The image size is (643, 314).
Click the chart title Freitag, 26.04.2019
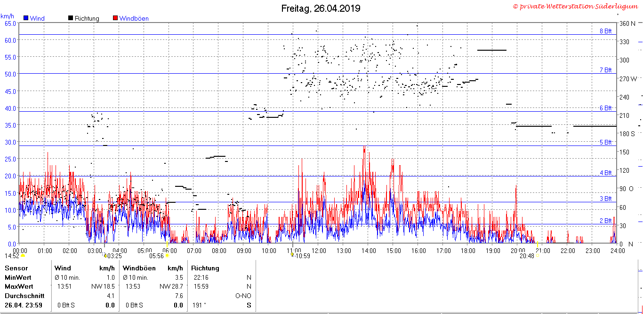pyautogui.click(x=321, y=8)
